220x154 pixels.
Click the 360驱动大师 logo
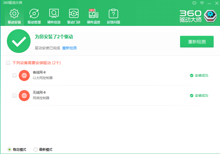pyautogui.click(x=197, y=16)
